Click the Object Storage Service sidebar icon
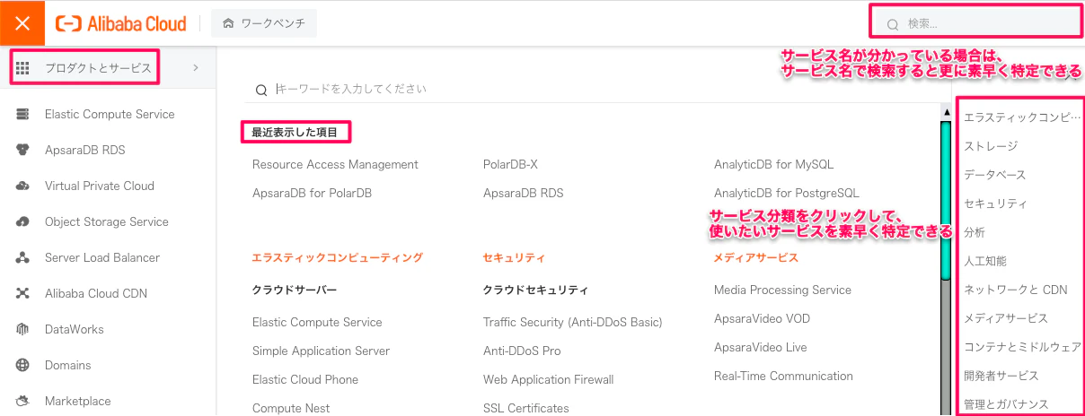This screenshot has height=416, width=1085. pos(23,222)
